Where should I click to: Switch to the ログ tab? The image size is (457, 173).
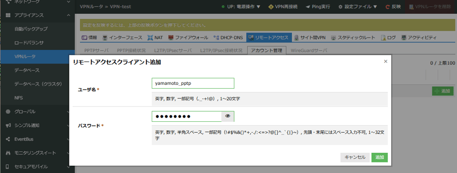[388, 38]
